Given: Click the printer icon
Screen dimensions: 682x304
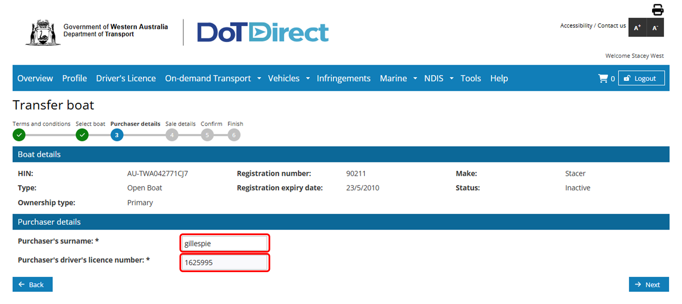Looking at the screenshot, I should pyautogui.click(x=657, y=9).
